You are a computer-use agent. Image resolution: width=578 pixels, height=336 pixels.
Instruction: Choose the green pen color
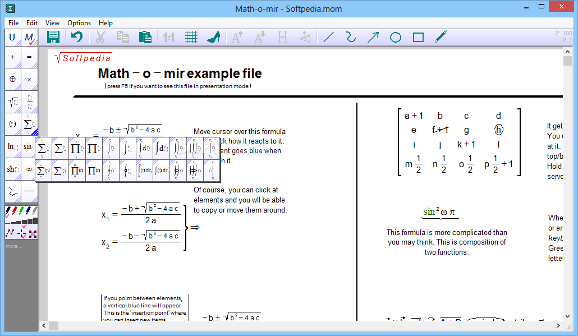(x=21, y=211)
